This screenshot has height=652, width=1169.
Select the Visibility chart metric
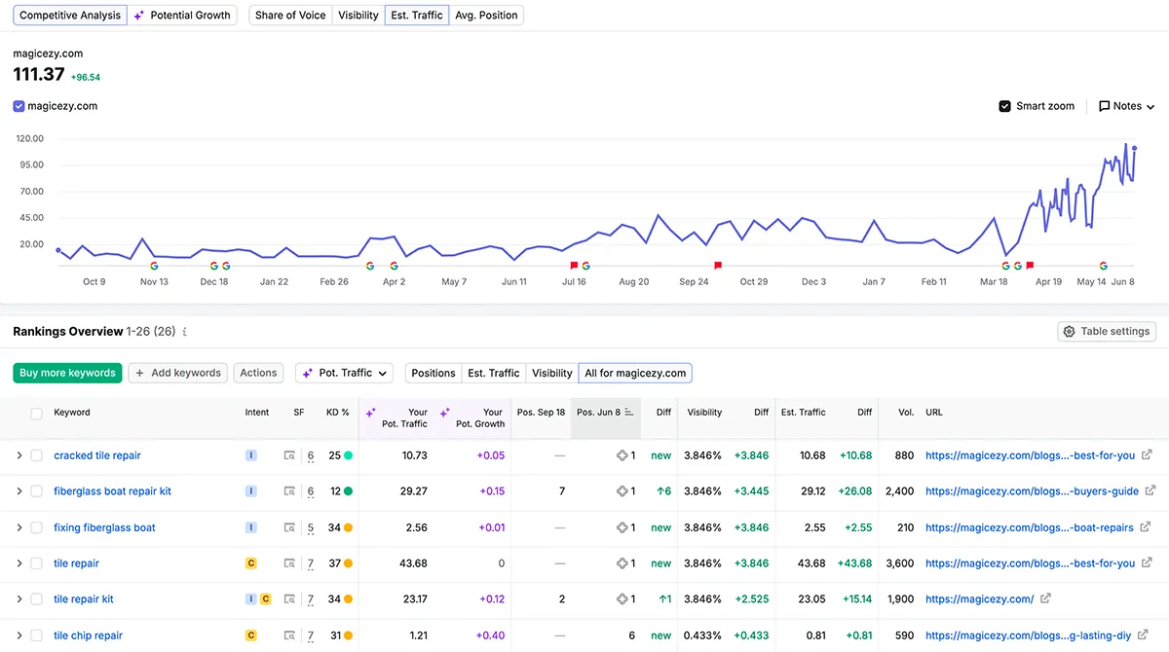pyautogui.click(x=358, y=16)
